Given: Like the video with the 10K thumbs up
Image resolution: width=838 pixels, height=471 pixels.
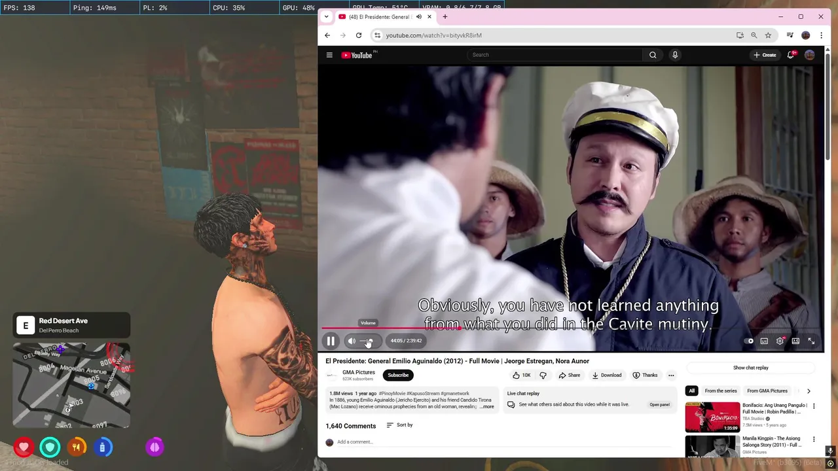Looking at the screenshot, I should tap(522, 375).
